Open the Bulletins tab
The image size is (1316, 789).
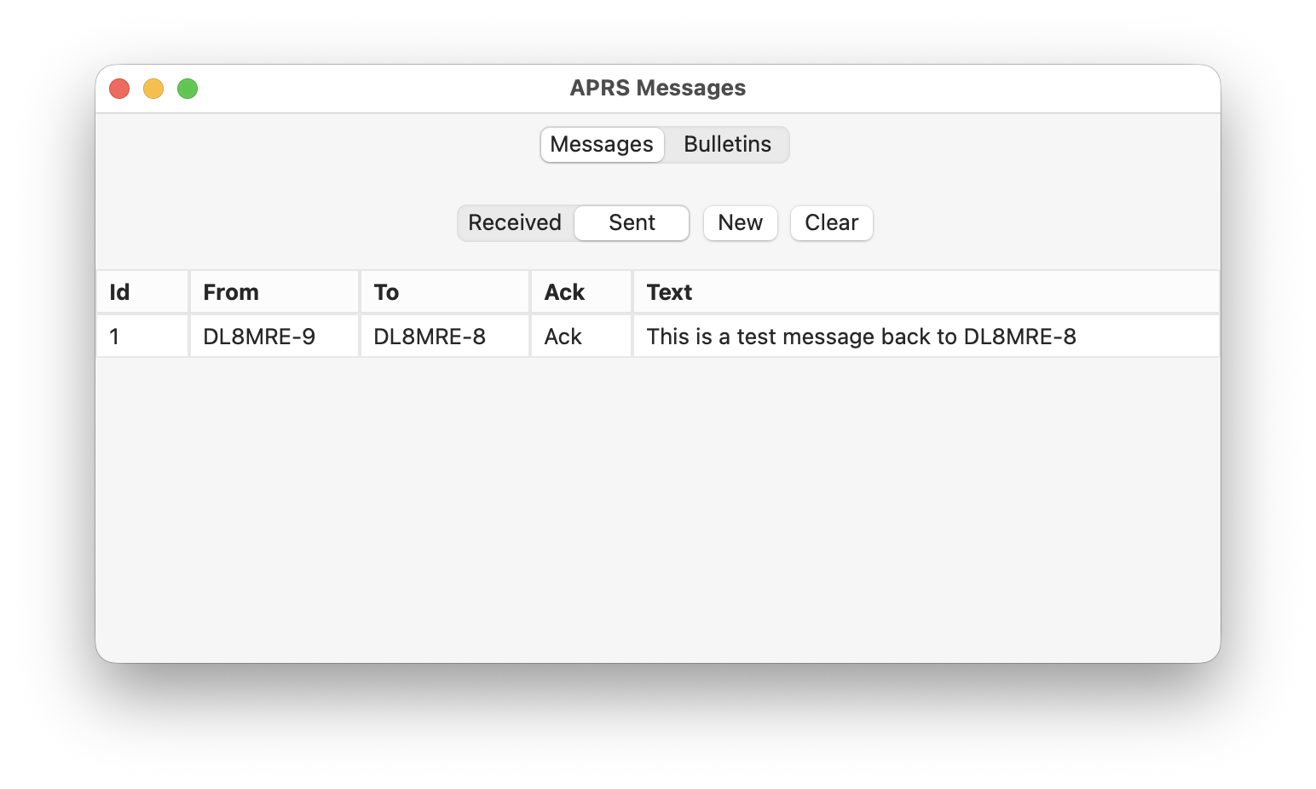pyautogui.click(x=727, y=145)
